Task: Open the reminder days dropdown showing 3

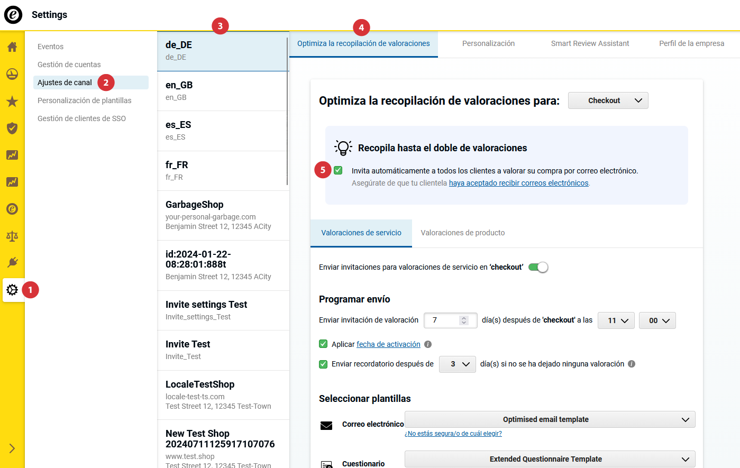Action: (458, 364)
